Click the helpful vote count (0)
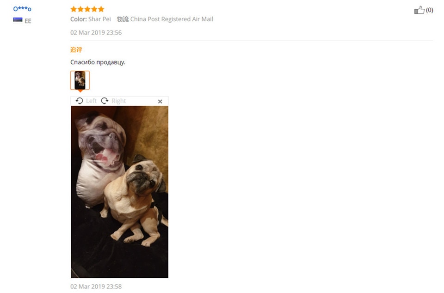The width and height of the screenshot is (444, 293). pyautogui.click(x=430, y=10)
